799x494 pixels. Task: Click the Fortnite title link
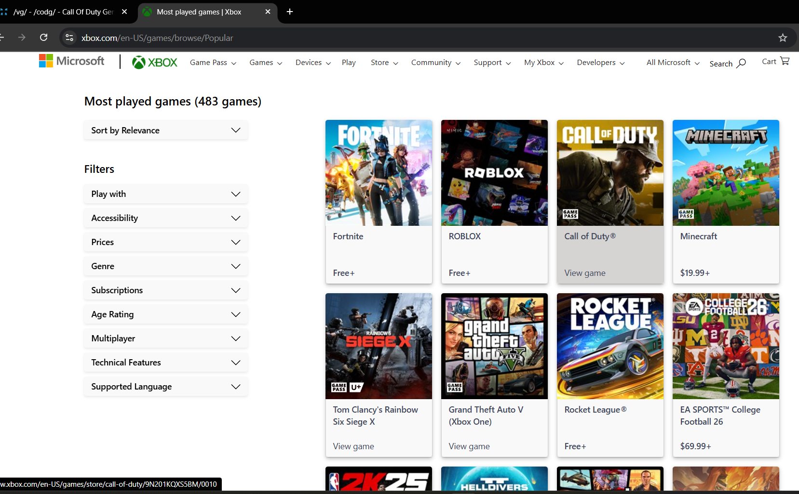348,236
